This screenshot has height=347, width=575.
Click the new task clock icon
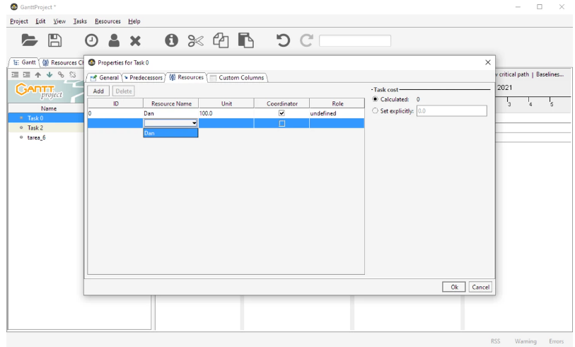tap(92, 41)
